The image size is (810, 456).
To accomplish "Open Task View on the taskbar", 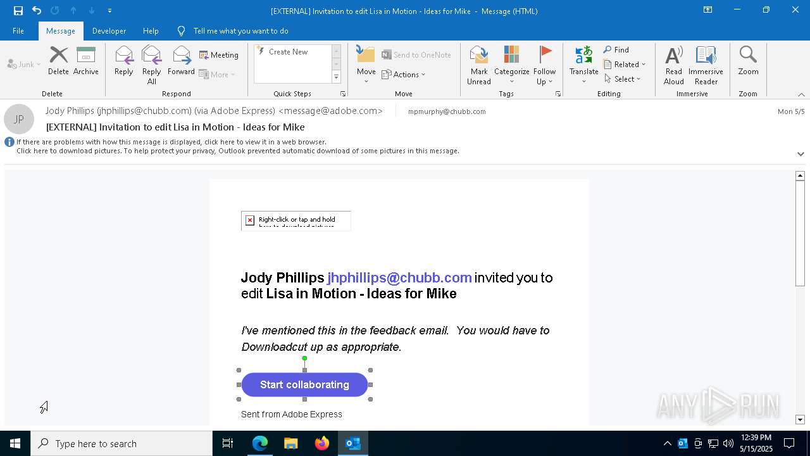I will coord(228,443).
